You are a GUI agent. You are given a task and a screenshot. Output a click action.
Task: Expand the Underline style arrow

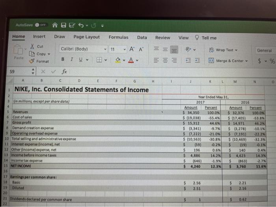[87, 60]
